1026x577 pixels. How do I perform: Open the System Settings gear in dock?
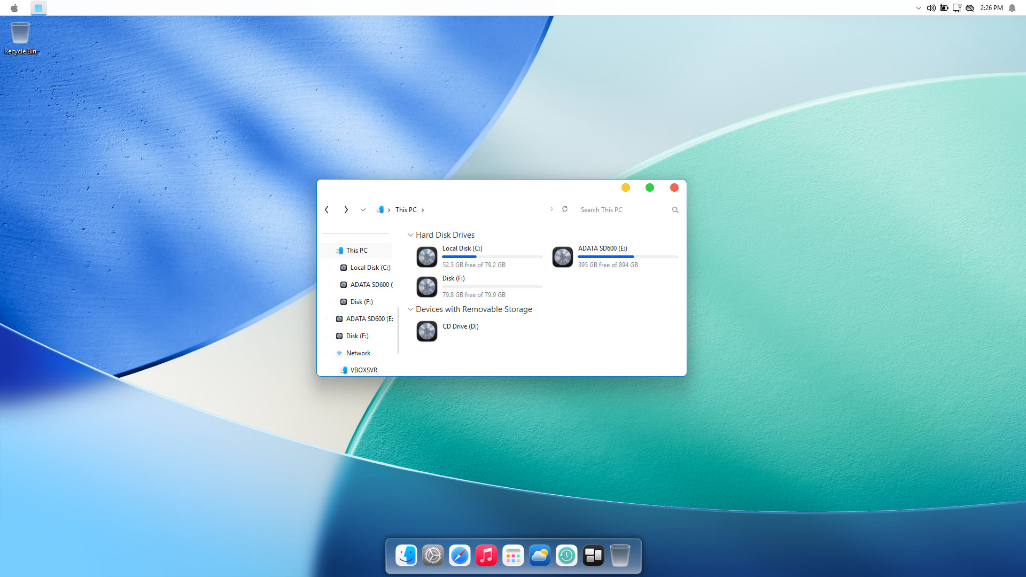pos(433,556)
